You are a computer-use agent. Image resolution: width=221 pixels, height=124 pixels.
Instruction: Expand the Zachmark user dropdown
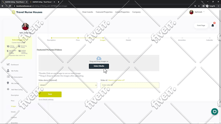204,12
